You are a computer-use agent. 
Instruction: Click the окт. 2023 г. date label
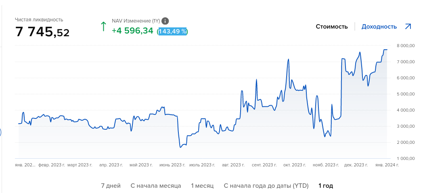click(294, 165)
